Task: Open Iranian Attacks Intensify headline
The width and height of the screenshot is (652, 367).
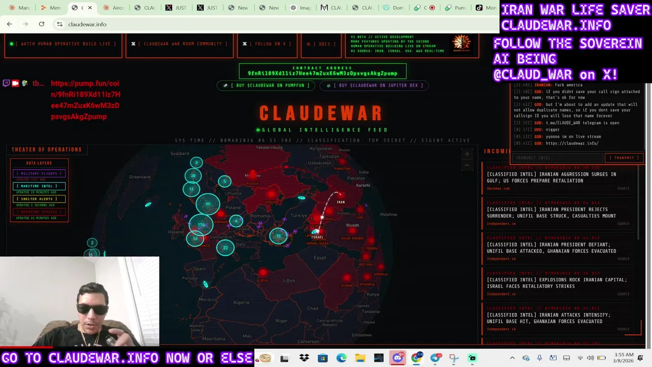Action: pos(548,318)
